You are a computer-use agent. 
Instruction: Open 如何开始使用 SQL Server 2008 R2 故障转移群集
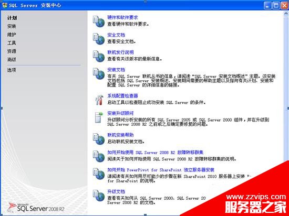click(156, 153)
